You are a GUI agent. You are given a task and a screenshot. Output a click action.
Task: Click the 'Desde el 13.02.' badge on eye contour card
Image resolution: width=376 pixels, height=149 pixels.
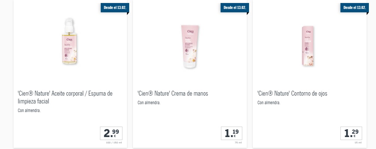click(354, 7)
